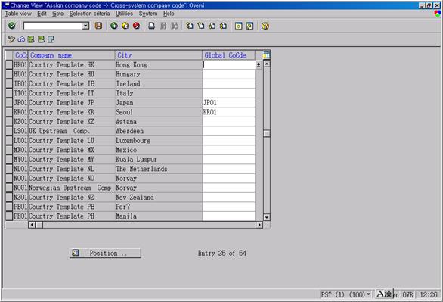
Task: Select the row checkbox for JP01
Action: pos(9,103)
